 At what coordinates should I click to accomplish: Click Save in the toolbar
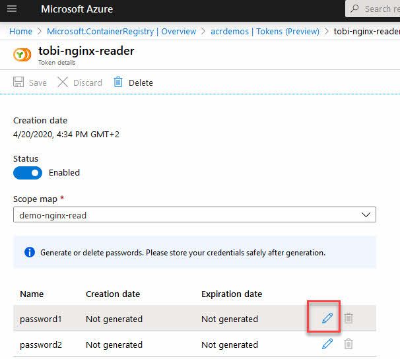coord(30,82)
